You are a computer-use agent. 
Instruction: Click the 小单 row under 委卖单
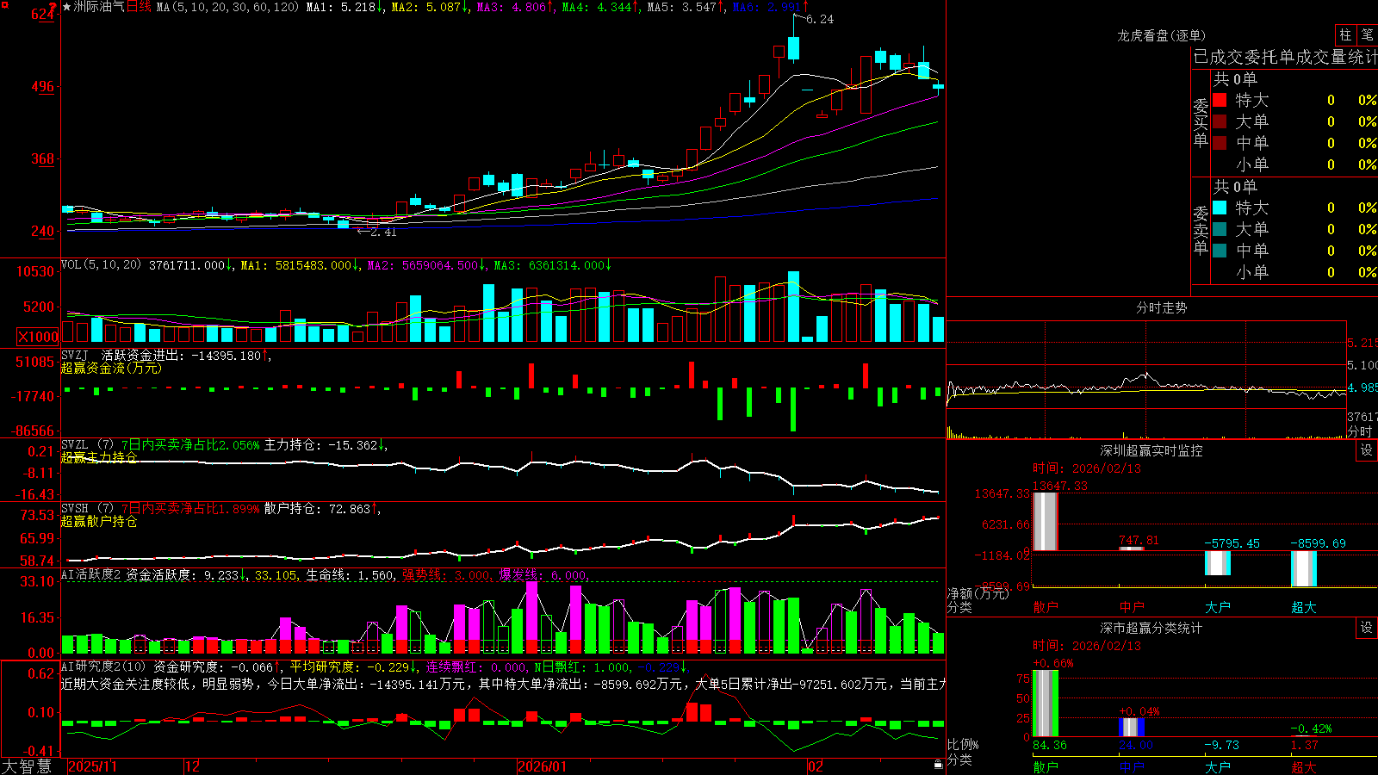pyautogui.click(x=1294, y=272)
